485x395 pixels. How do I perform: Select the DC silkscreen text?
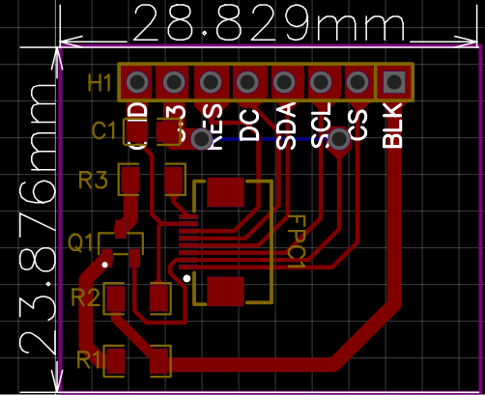(x=250, y=126)
